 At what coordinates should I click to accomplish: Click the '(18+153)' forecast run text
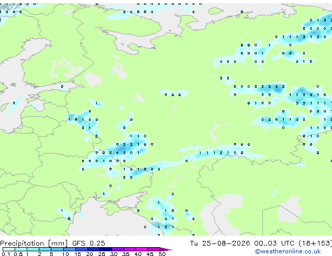pyautogui.click(x=315, y=243)
